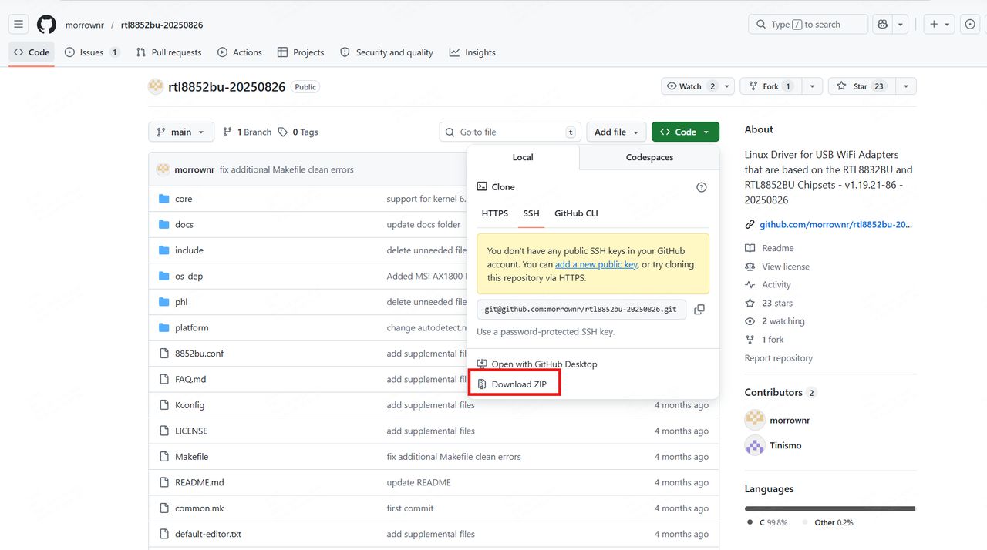Click the Terminal Clone icon

click(482, 186)
